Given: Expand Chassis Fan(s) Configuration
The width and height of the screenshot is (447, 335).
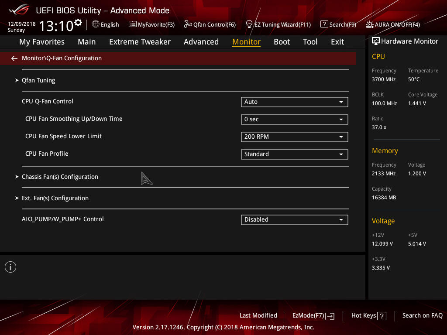Looking at the screenshot, I should click(60, 177).
